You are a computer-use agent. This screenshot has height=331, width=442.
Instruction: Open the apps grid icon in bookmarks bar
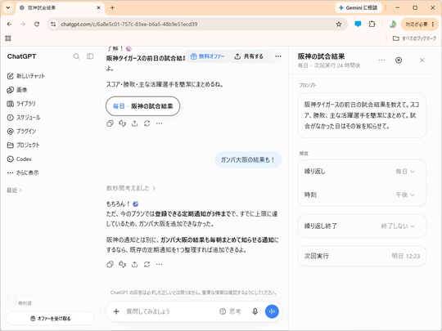tap(8, 38)
